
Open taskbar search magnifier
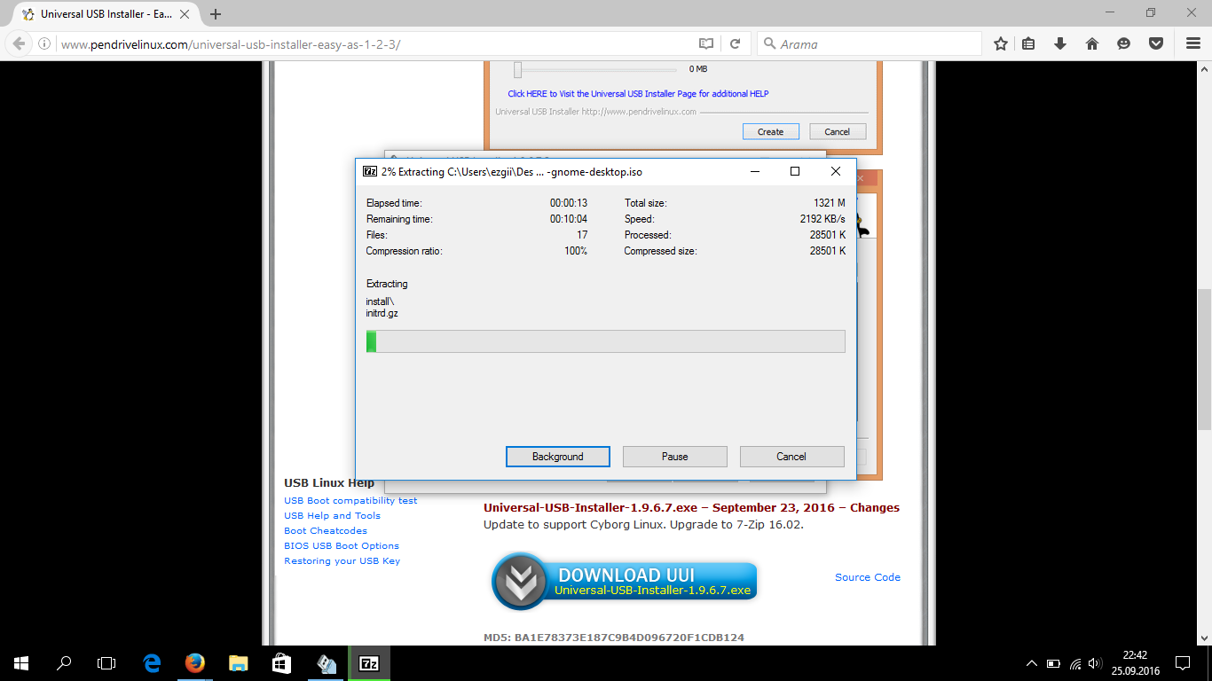coord(64,662)
